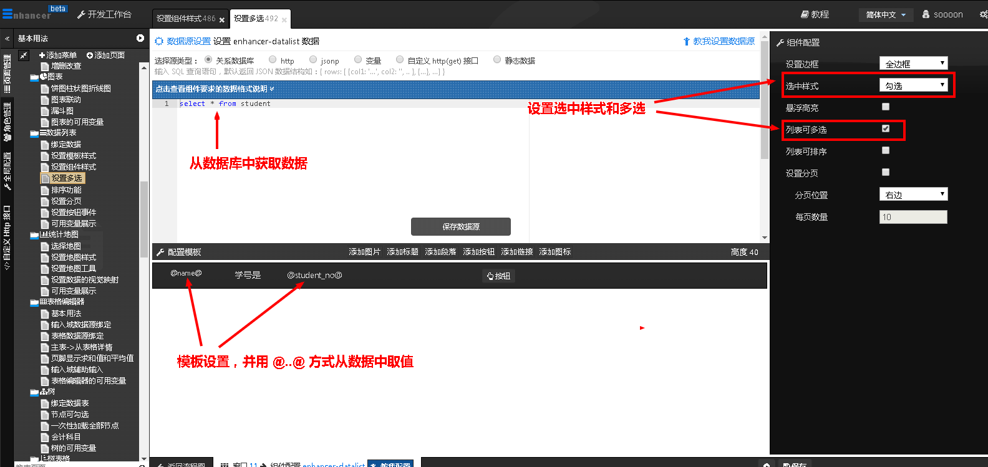This screenshot has width=988, height=467.
Task: Close the 设置组件样式486 tab
Action: (222, 20)
